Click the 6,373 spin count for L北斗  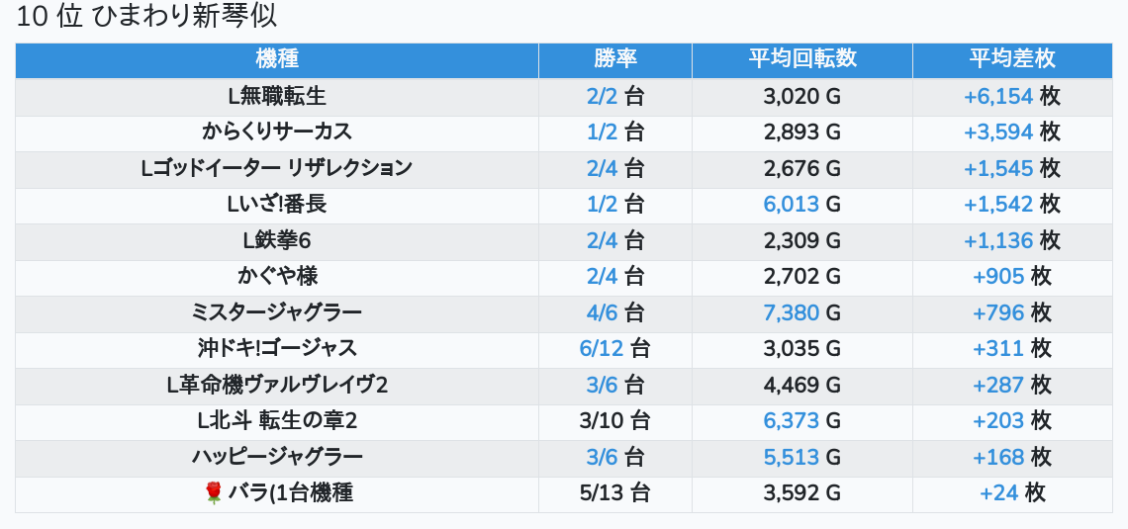tap(791, 421)
